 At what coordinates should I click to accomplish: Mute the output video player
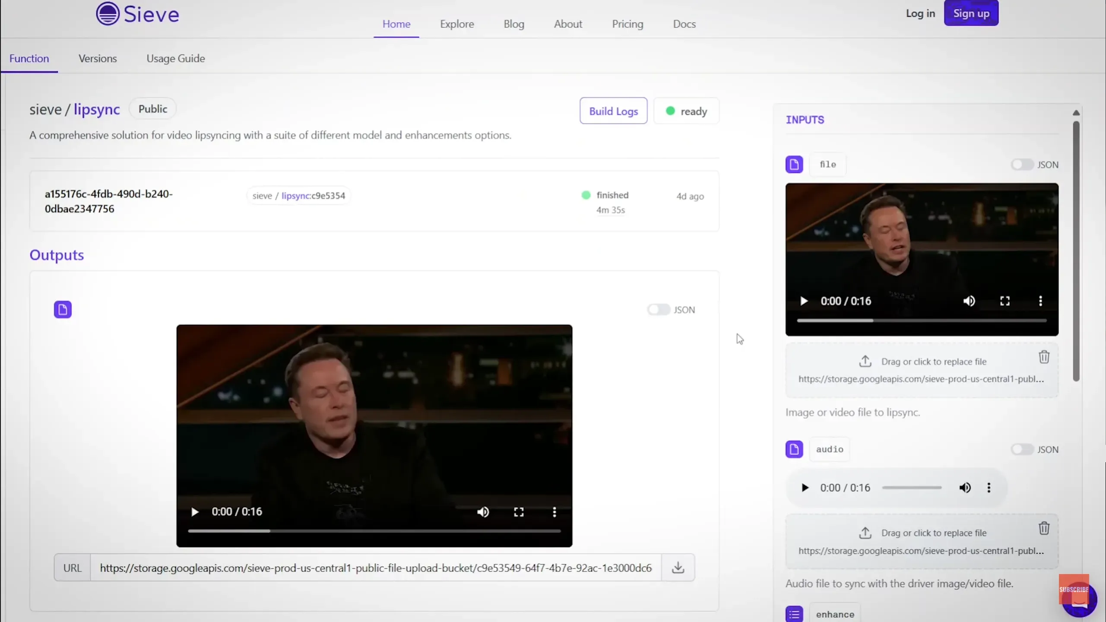[483, 512]
